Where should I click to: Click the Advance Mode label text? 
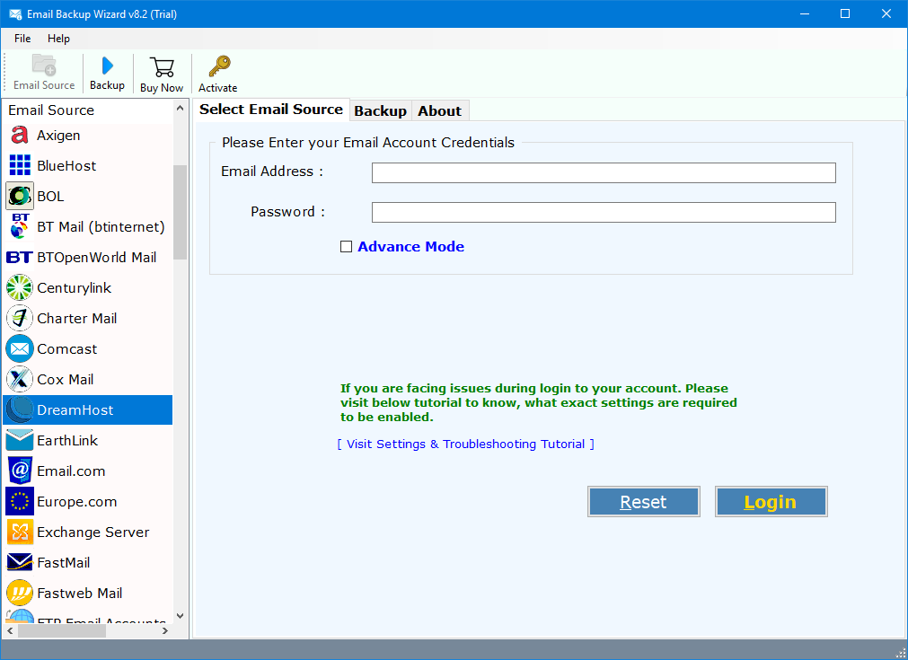click(x=410, y=247)
